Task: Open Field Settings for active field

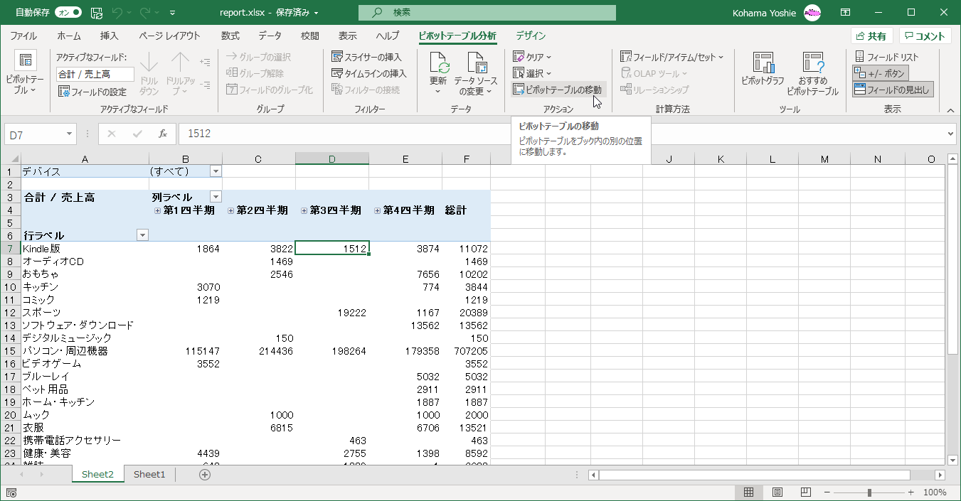Action: click(92, 92)
